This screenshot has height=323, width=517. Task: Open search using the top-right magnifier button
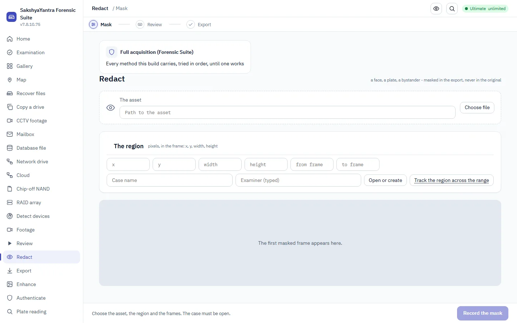(x=452, y=9)
